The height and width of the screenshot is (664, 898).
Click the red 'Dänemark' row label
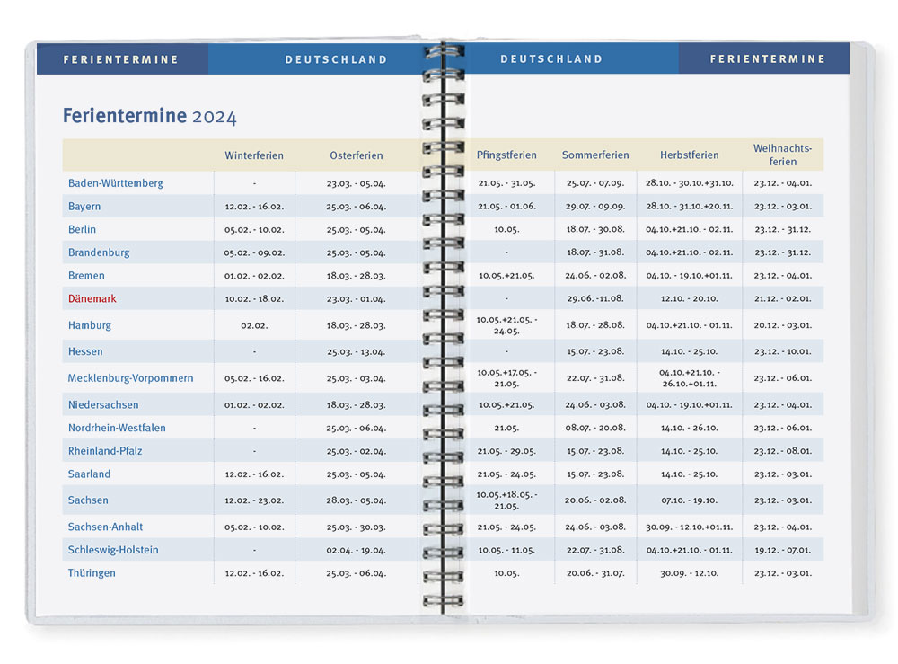pos(92,298)
